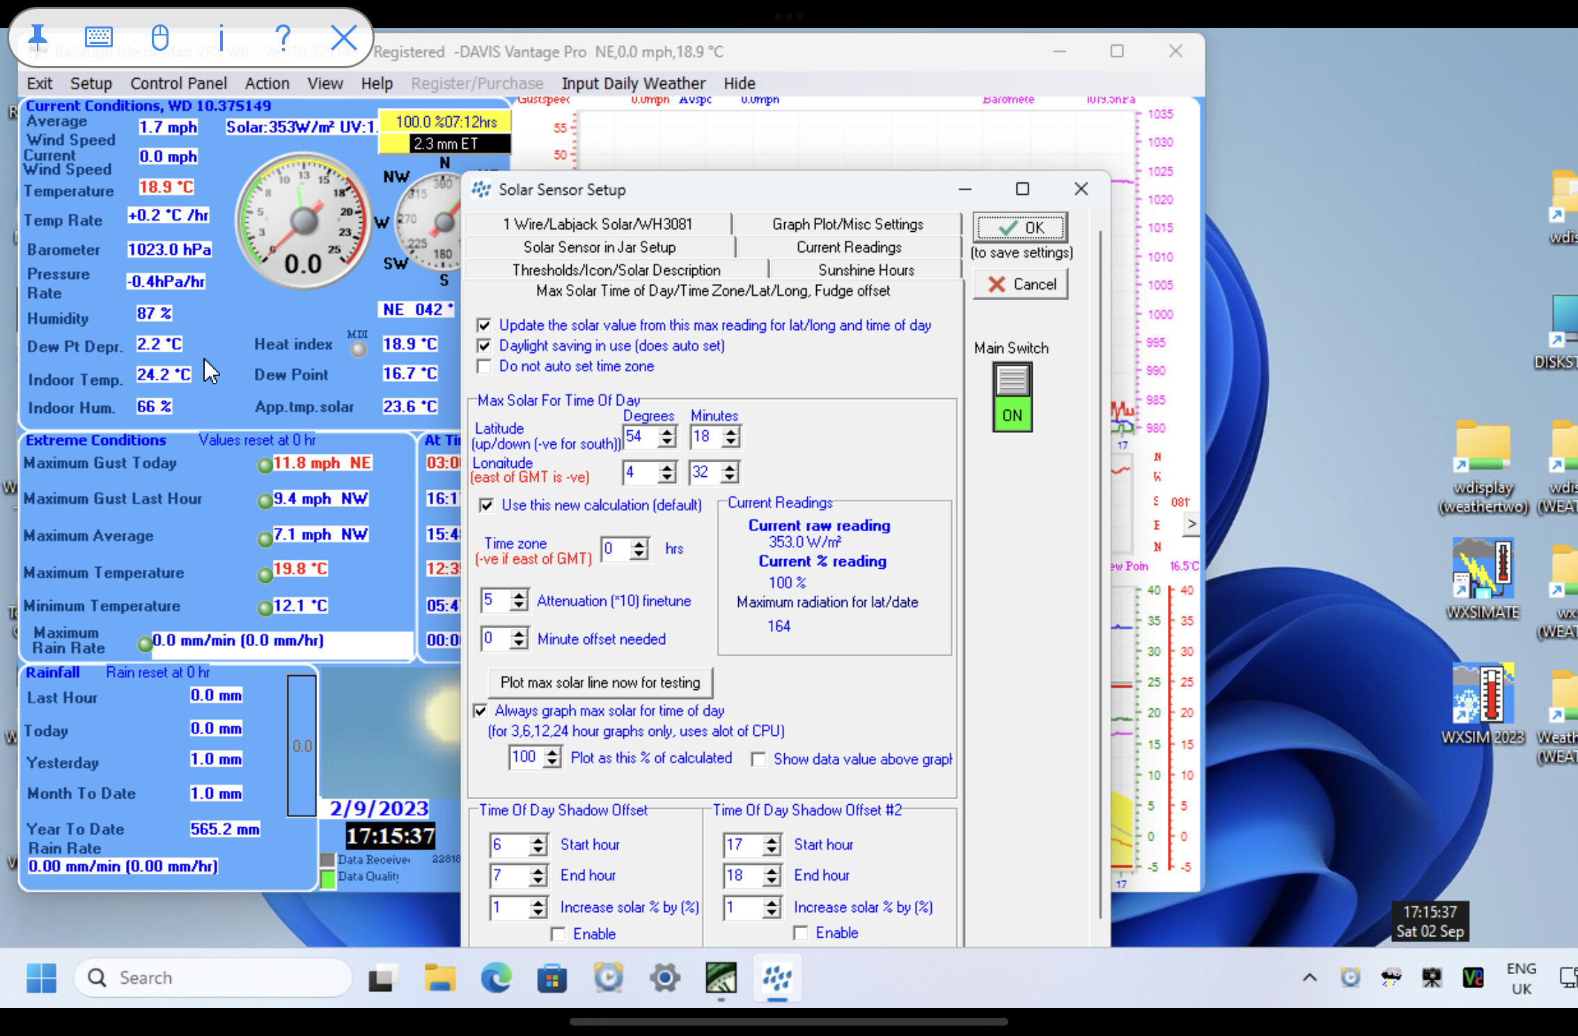The width and height of the screenshot is (1578, 1036).
Task: Open Thresholds/Icon/Solar Description tab
Action: [x=616, y=270]
